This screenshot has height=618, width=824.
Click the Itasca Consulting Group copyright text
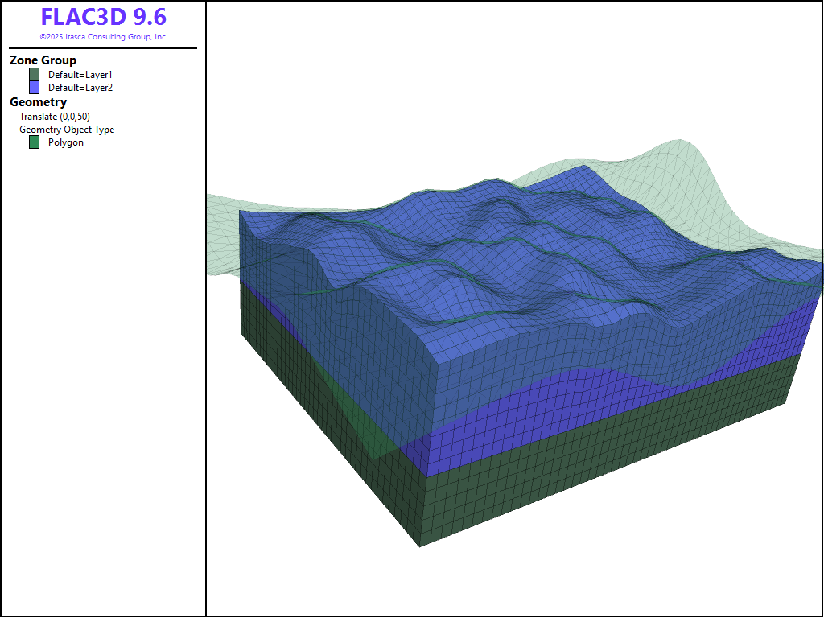103,37
